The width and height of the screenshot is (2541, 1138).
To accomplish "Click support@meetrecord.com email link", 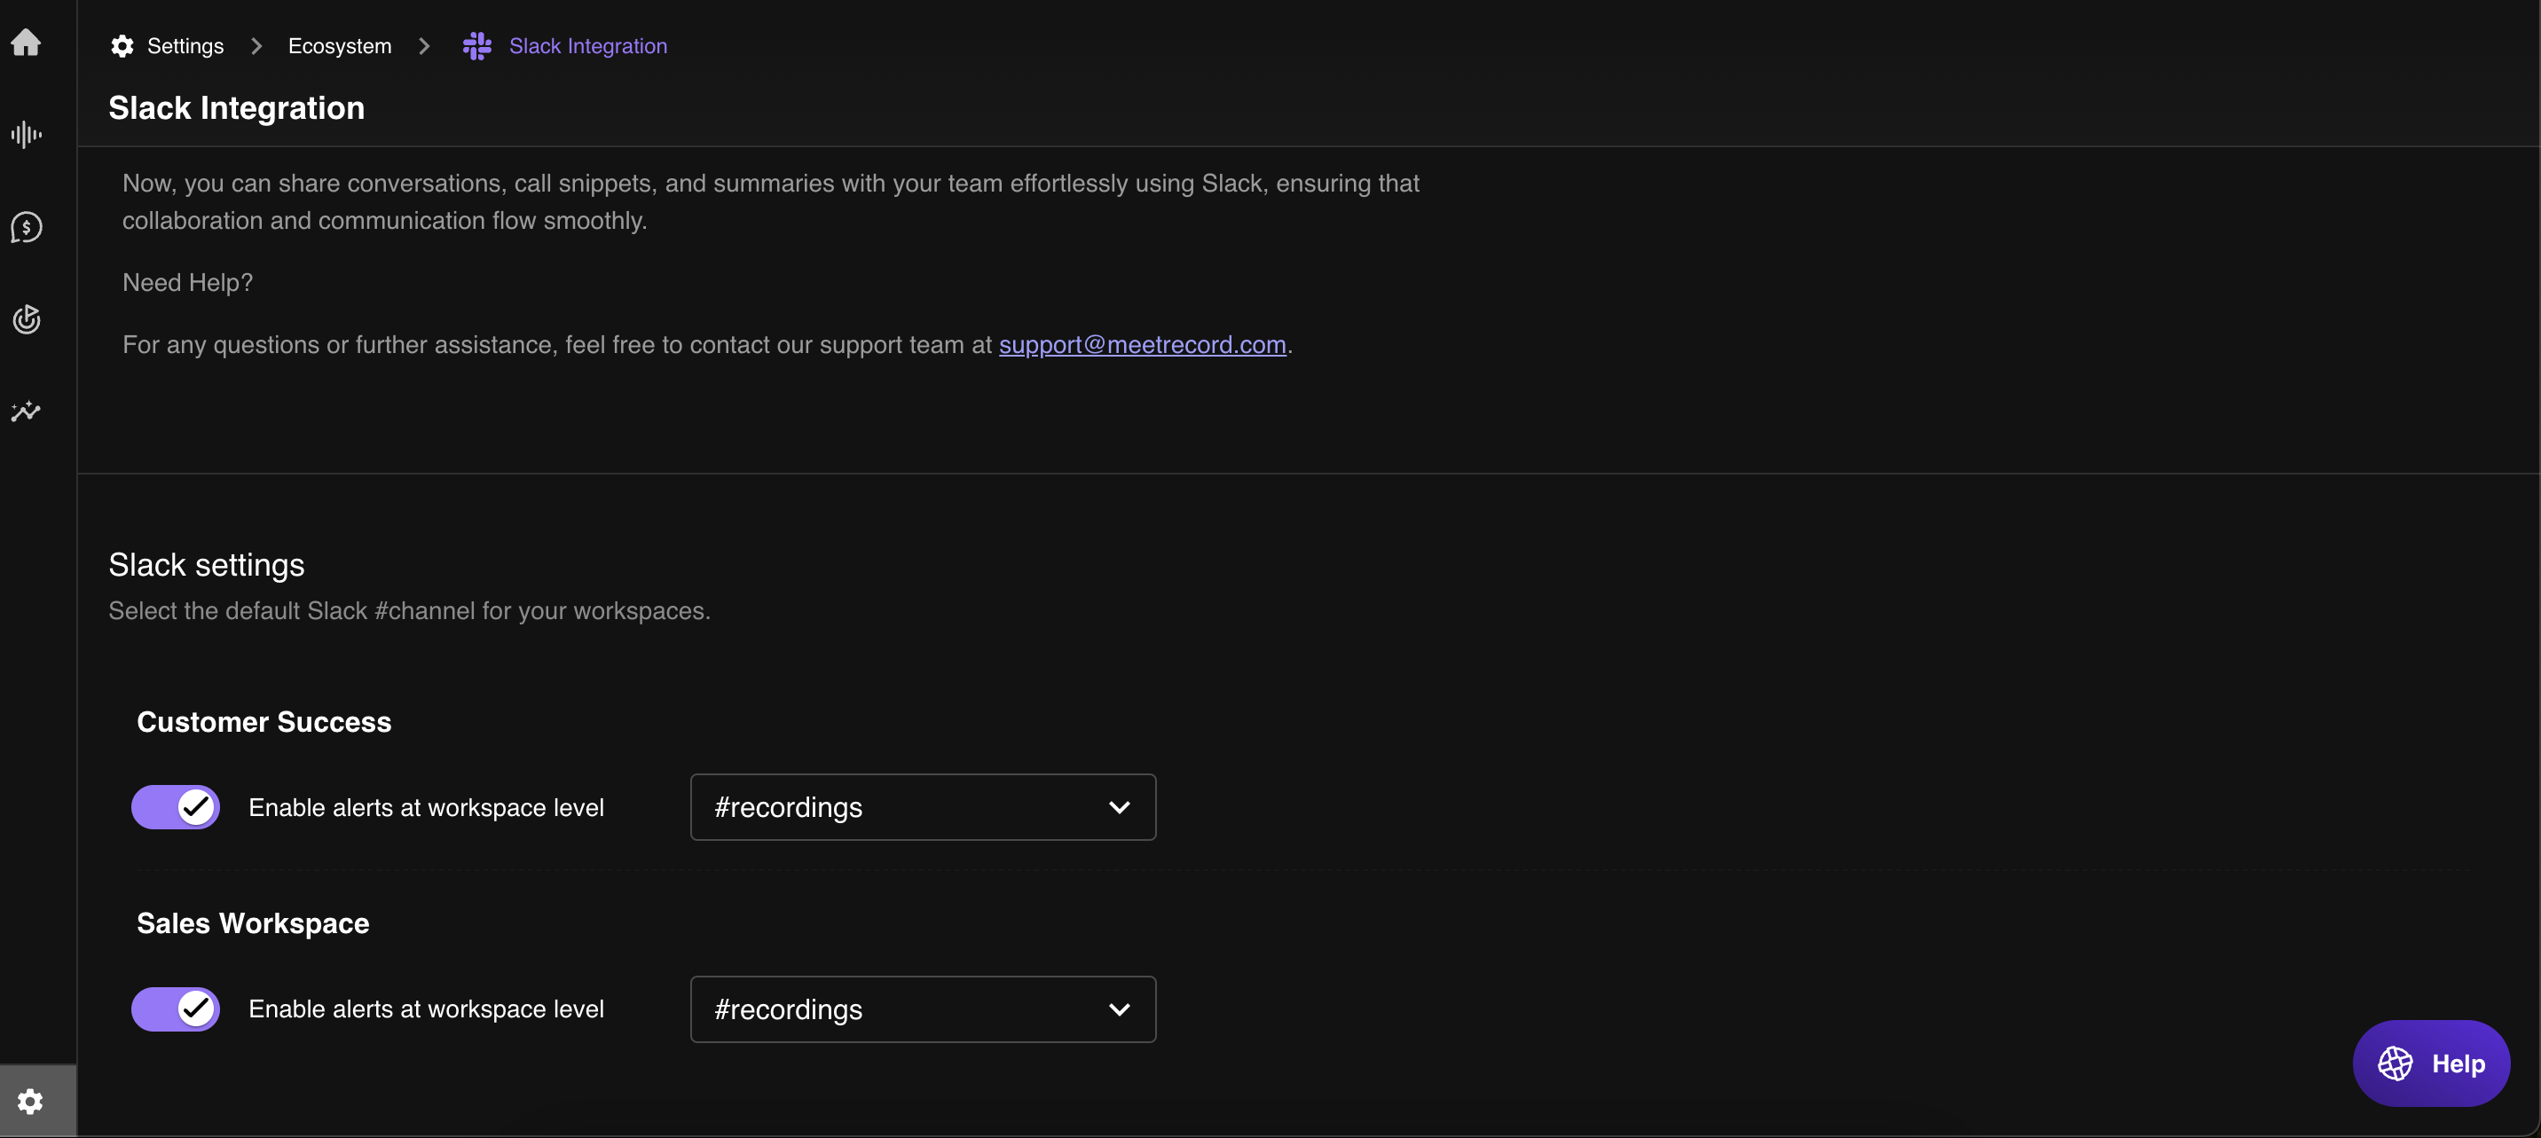I will point(1142,344).
